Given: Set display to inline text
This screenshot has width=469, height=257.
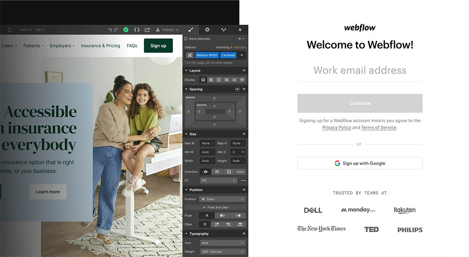Looking at the screenshot, I should click(x=234, y=80).
